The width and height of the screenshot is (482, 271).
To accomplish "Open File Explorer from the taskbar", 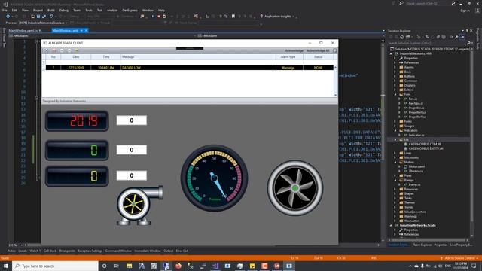I will [129, 266].
